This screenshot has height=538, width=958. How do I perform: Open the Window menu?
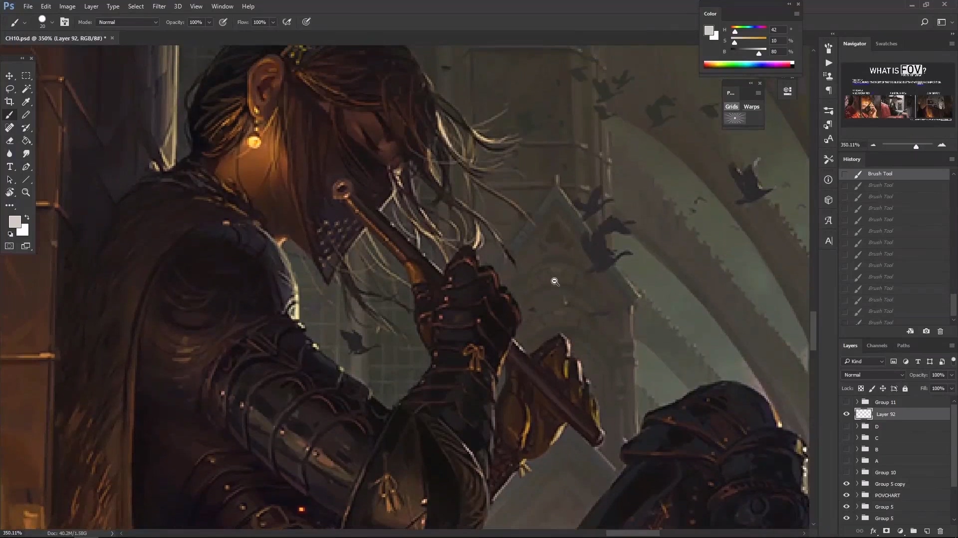coord(222,6)
